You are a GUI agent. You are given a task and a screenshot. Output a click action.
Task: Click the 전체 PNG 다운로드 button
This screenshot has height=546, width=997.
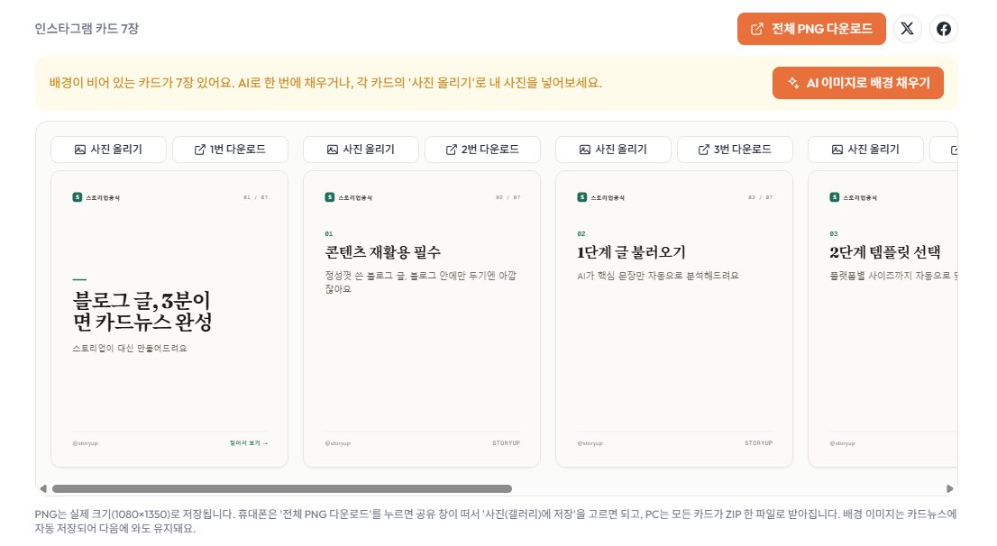coord(811,29)
